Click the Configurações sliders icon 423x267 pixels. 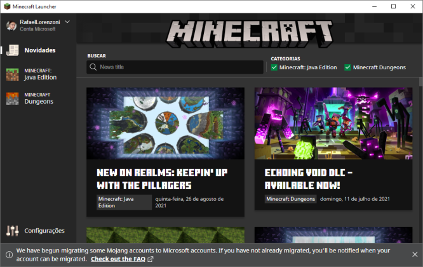pos(13,231)
